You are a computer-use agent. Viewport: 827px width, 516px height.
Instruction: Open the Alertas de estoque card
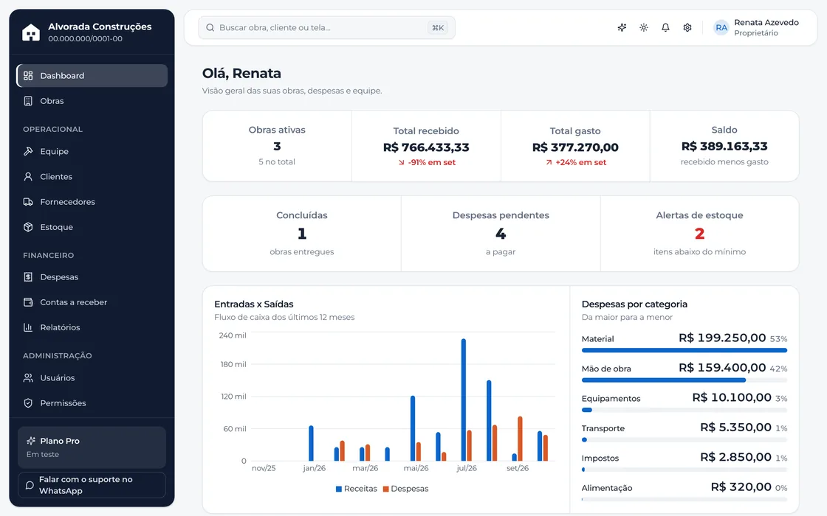(x=699, y=234)
